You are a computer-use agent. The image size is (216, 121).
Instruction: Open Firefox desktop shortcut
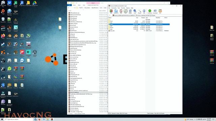[x=3, y=36]
